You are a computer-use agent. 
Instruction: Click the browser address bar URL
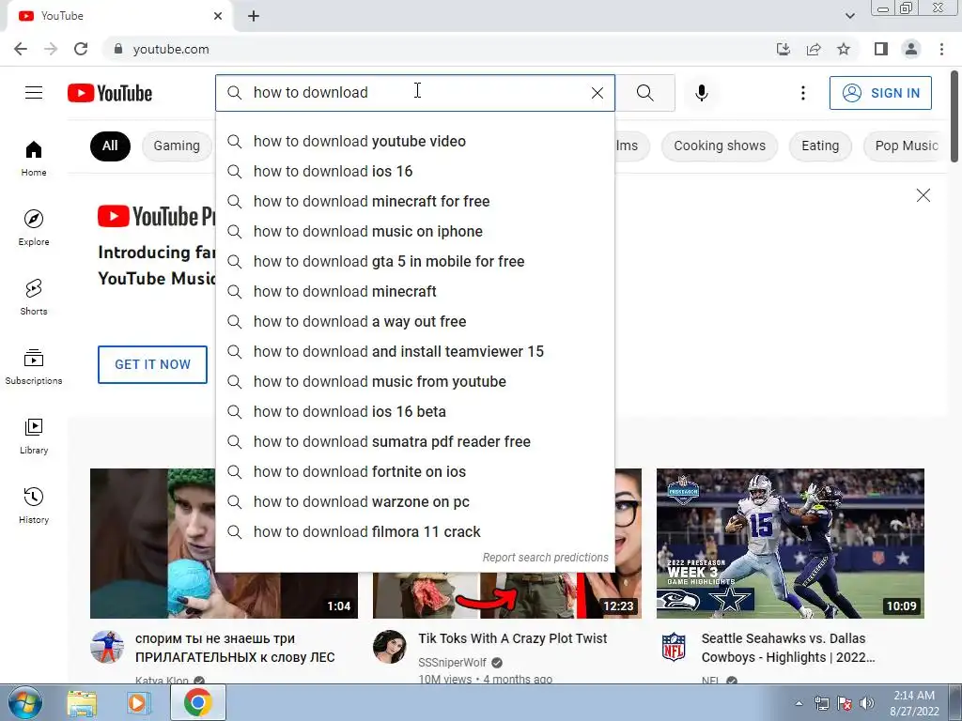171,49
